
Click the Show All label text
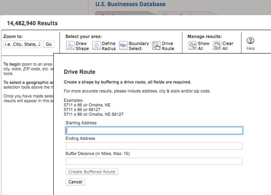coord(203,46)
